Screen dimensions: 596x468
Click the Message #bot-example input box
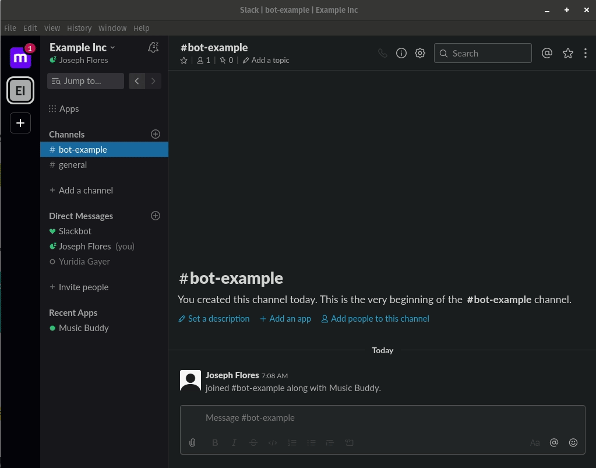(x=382, y=418)
